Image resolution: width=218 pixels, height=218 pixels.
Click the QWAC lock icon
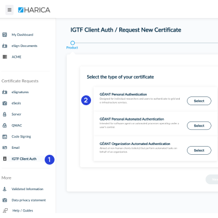pyautogui.click(x=5, y=125)
